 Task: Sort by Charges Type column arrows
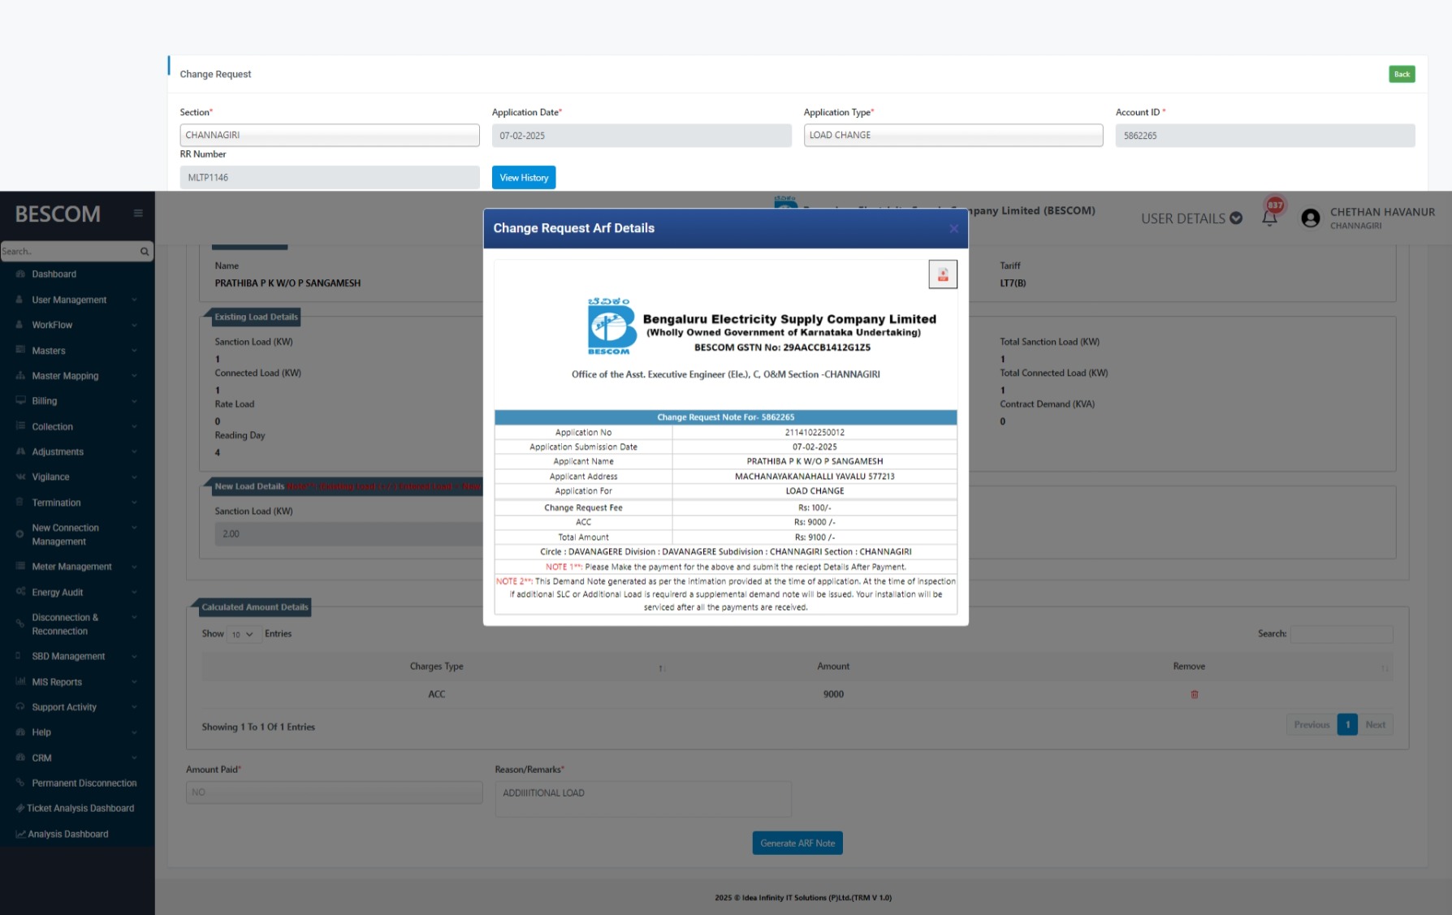(663, 667)
